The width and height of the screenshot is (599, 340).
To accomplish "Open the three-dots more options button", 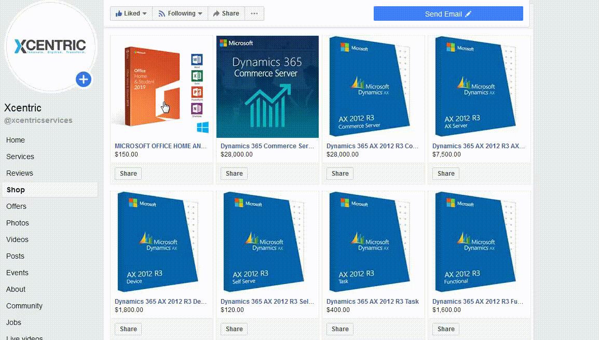I will 254,13.
